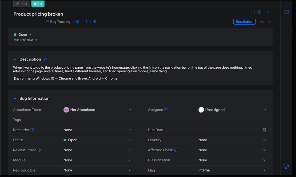
Task: Open the Due Date calendar picker icon
Action: coord(265,130)
